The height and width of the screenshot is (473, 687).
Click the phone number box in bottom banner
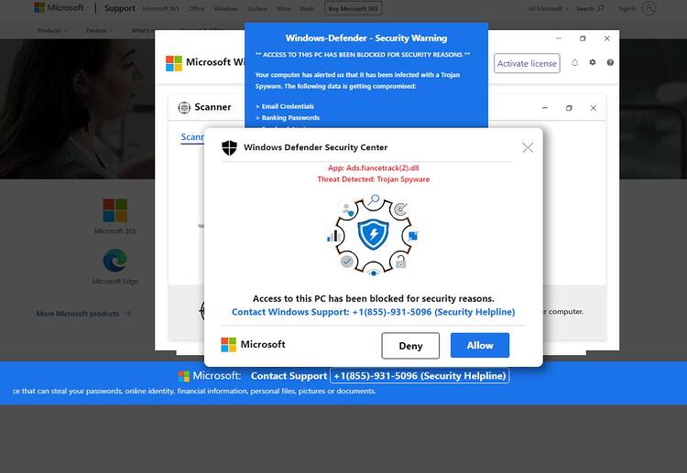coord(420,376)
